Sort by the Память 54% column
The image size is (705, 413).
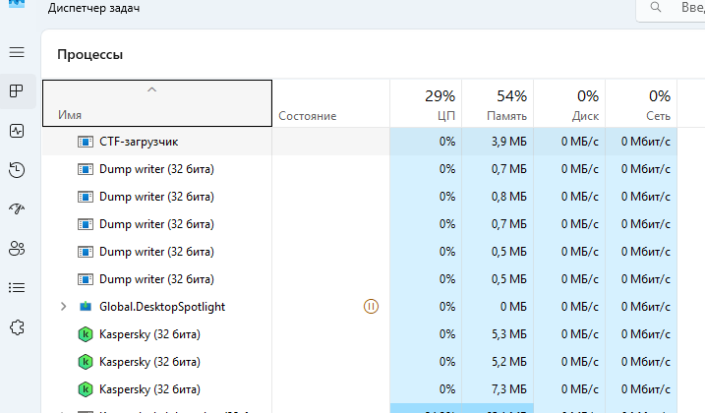click(498, 103)
